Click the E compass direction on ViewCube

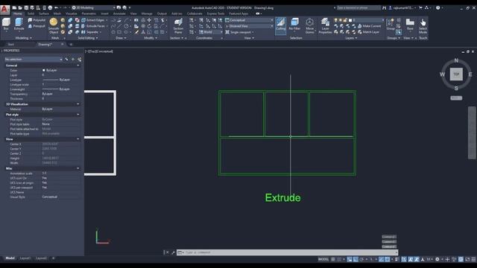470,74
